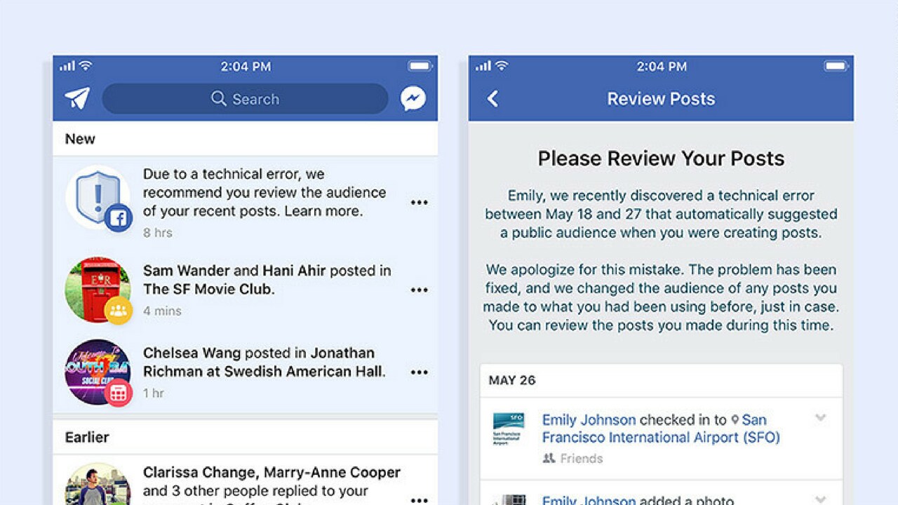898x505 pixels.
Task: Tap the shield alert notification icon
Action: (98, 198)
